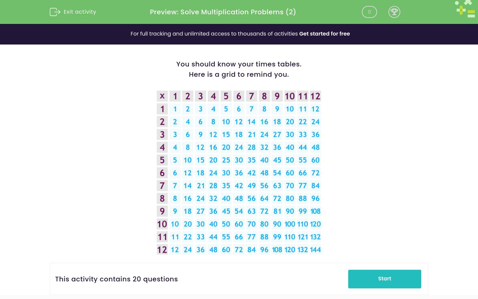
Task: Select the 25 cell in the fives row
Action: pos(226,160)
